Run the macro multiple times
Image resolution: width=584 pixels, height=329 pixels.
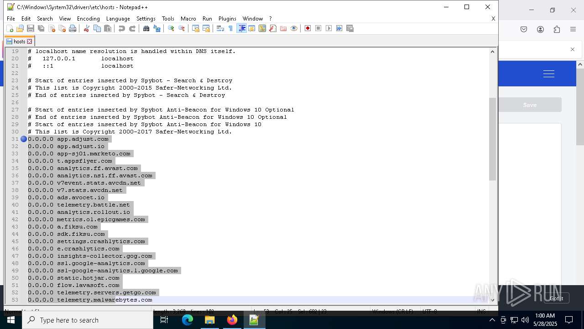tap(339, 28)
